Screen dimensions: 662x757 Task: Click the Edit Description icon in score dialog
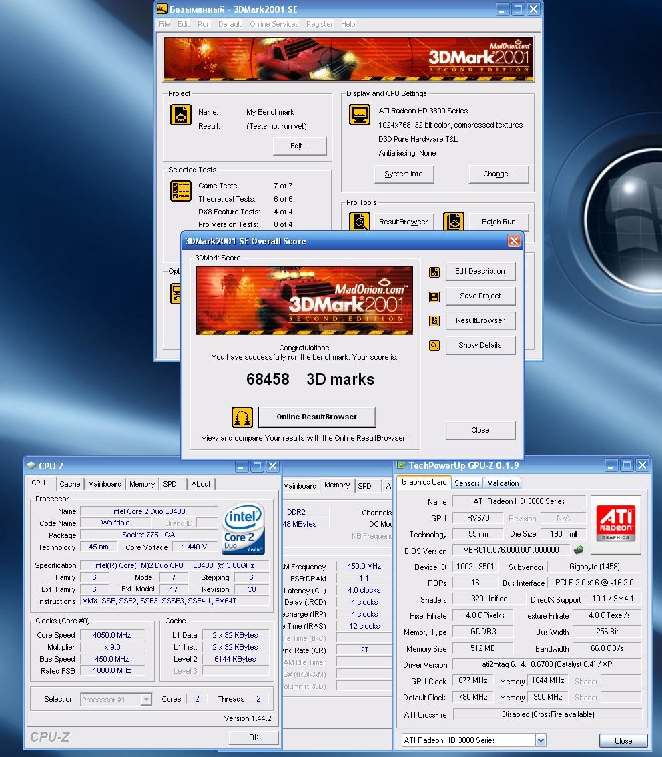(434, 272)
